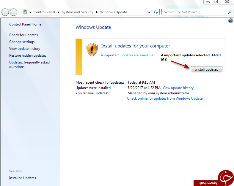Go to Control Panel Home
Screen dimensions: 234x186
point(25,24)
